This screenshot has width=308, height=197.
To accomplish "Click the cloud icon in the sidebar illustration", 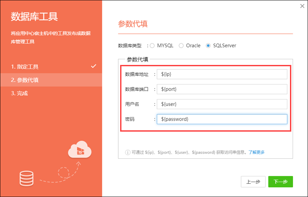I will [x=80, y=149].
